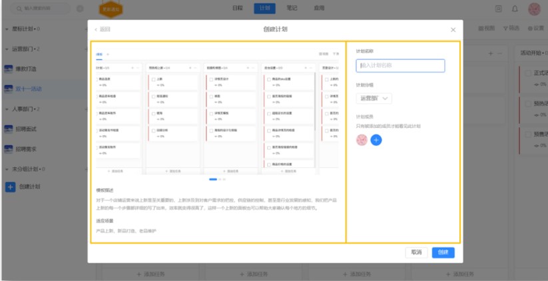The width and height of the screenshot is (548, 281).
Task: Click the 取消 button
Action: click(415, 252)
